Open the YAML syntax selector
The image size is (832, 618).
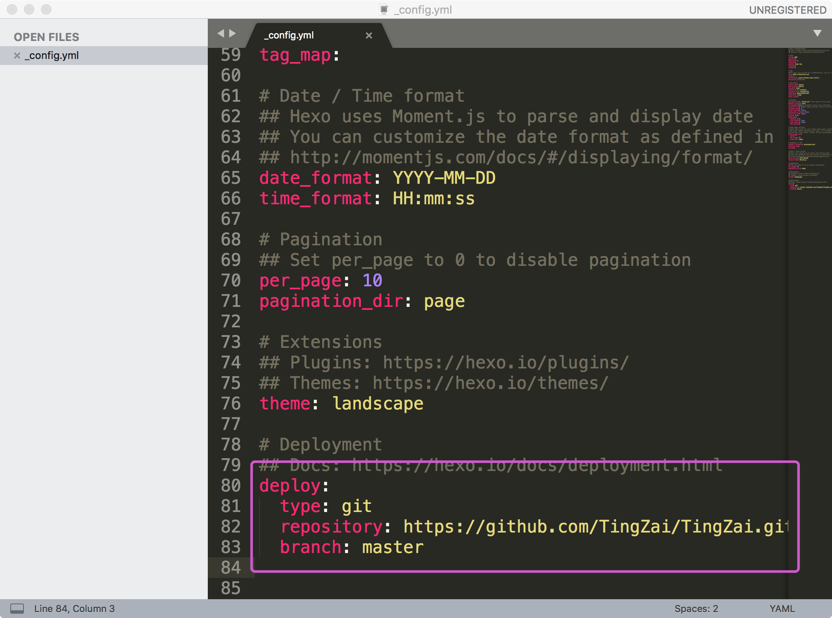point(782,609)
